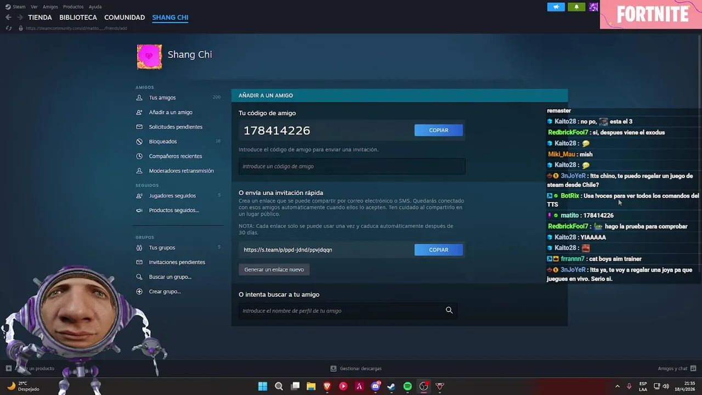This screenshot has width=702, height=395.
Task: Open Tus grupos
Action: pos(162,247)
